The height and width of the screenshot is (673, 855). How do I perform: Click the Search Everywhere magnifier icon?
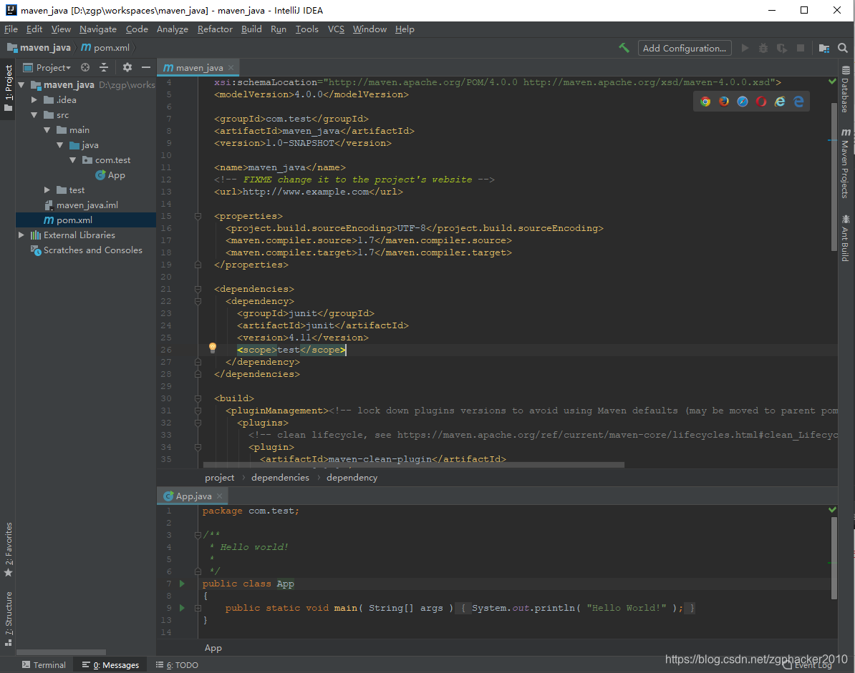click(842, 48)
